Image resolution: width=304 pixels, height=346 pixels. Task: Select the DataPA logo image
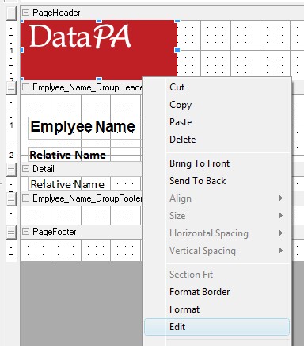[99, 49]
